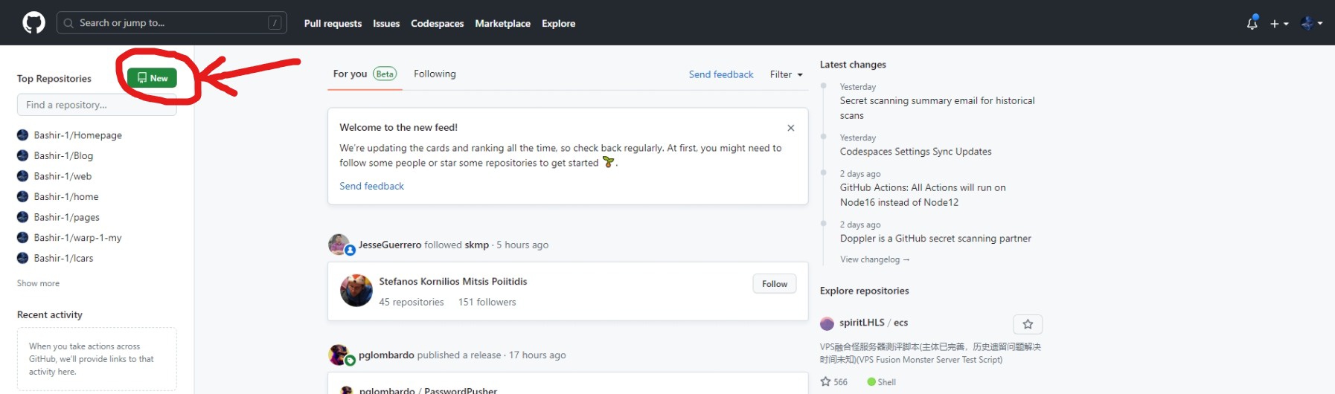
Task: Click the GitHub Octocat logo
Action: coord(33,23)
